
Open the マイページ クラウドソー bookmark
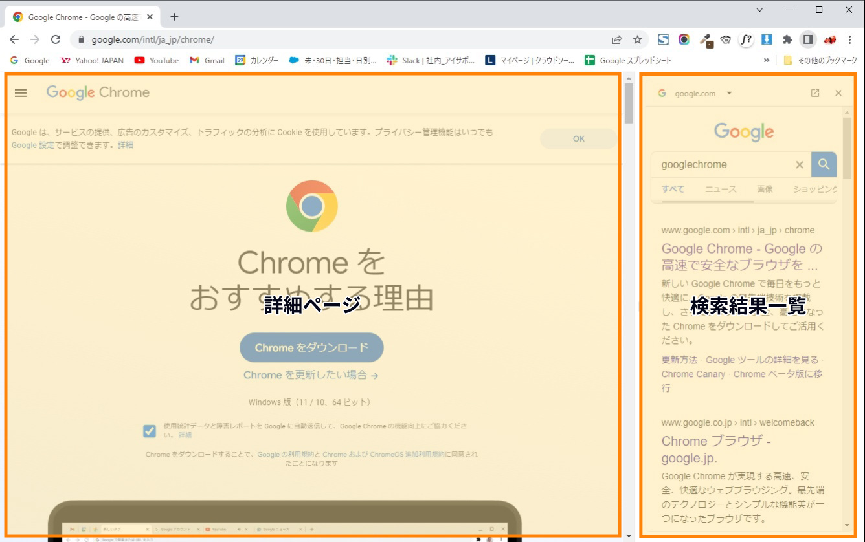pyautogui.click(x=530, y=60)
